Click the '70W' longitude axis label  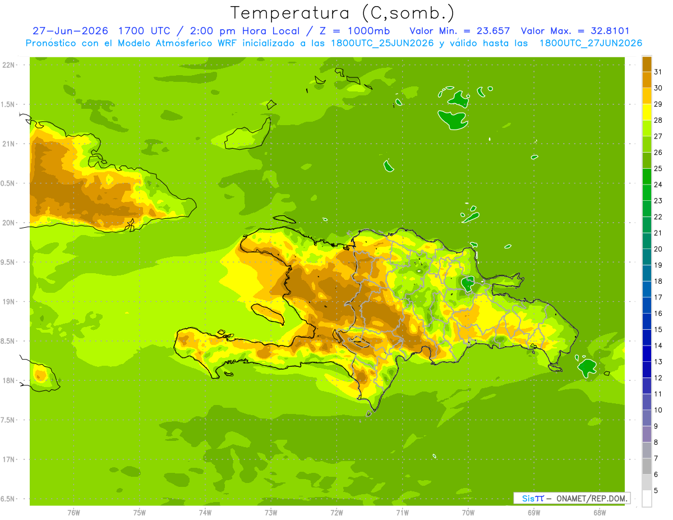coord(468,512)
